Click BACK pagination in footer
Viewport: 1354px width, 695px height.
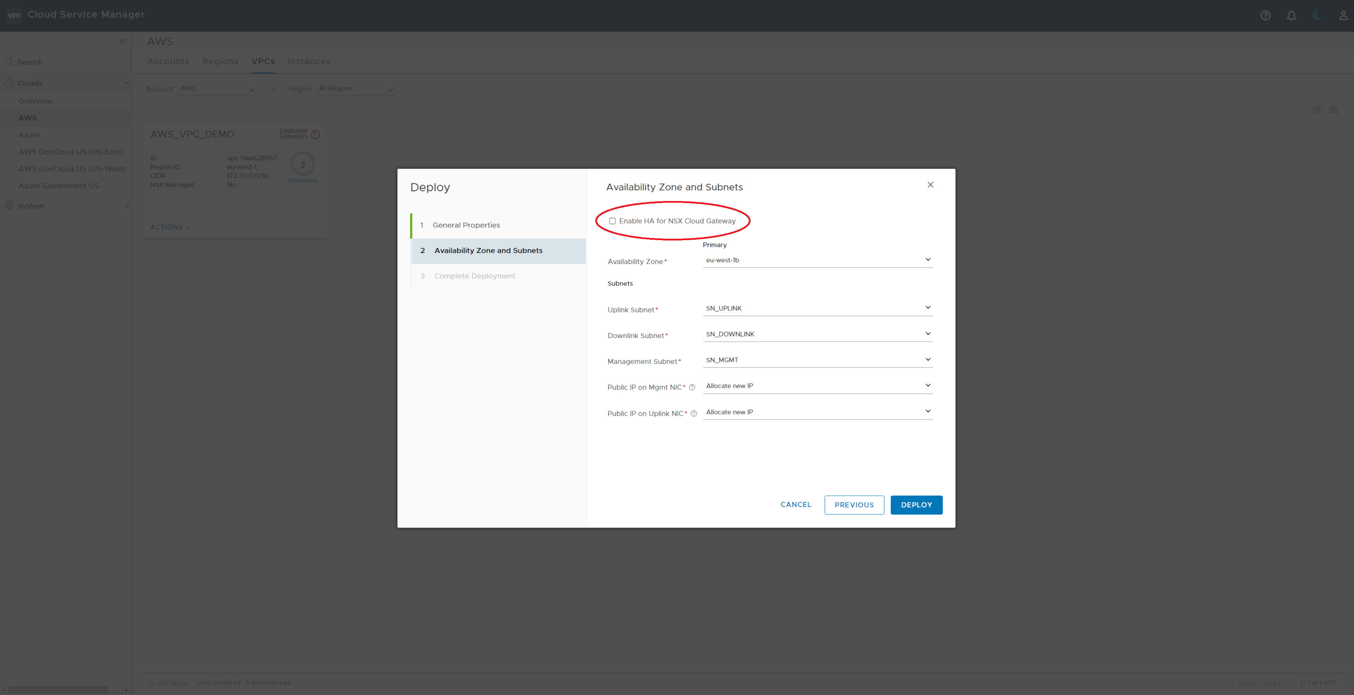1247,683
